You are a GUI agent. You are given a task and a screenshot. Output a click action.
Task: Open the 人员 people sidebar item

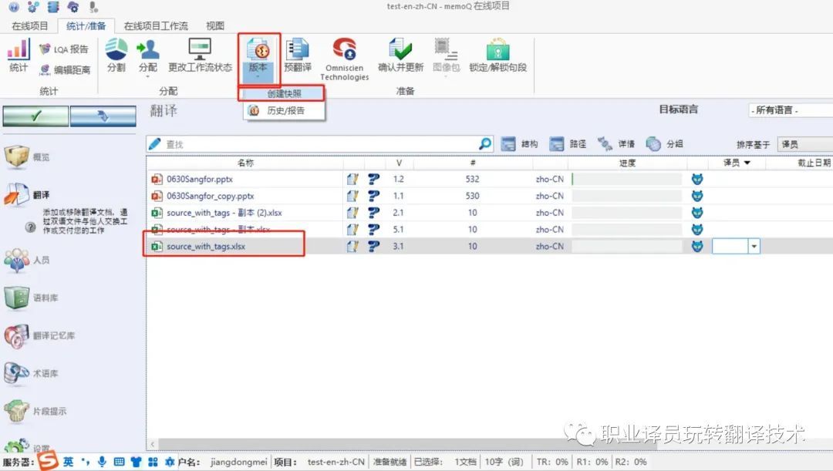click(x=26, y=260)
